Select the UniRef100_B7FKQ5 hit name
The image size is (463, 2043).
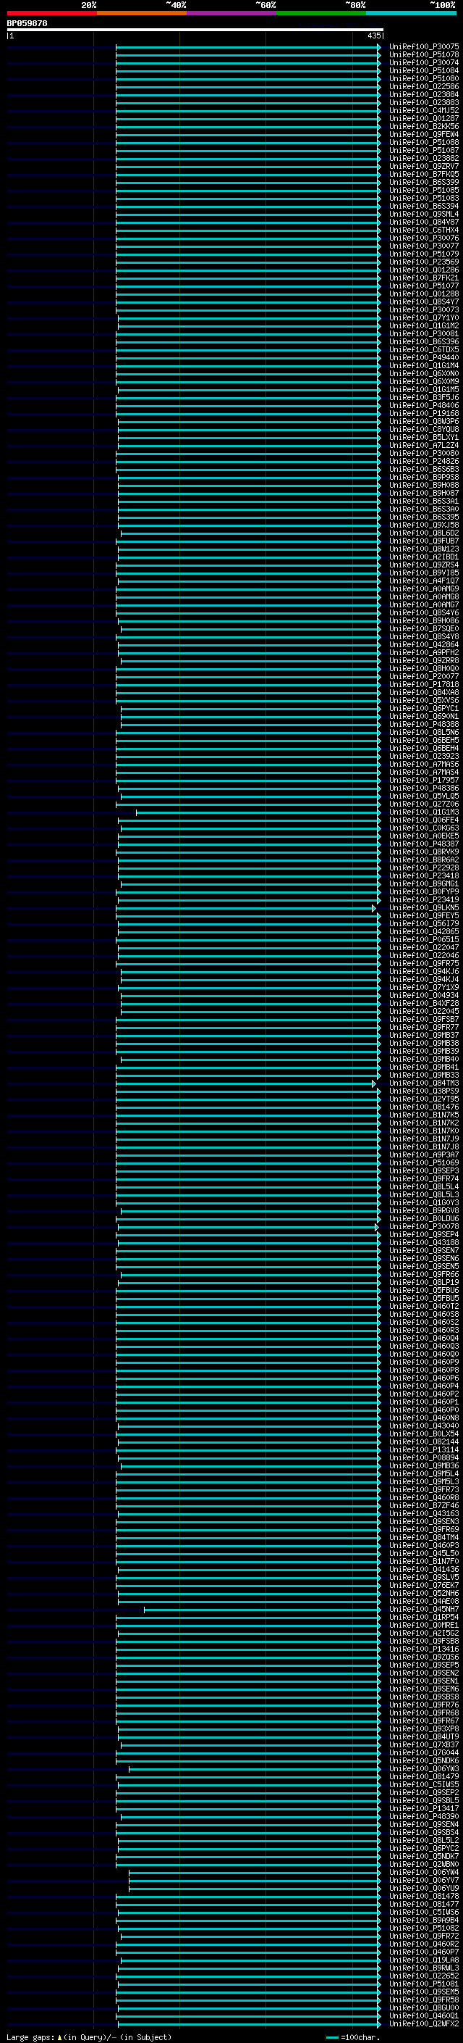424,174
